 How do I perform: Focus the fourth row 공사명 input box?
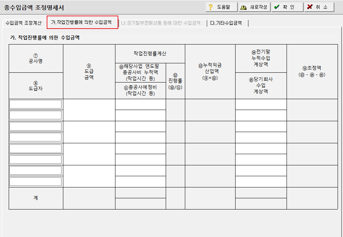pyautogui.click(x=35, y=170)
